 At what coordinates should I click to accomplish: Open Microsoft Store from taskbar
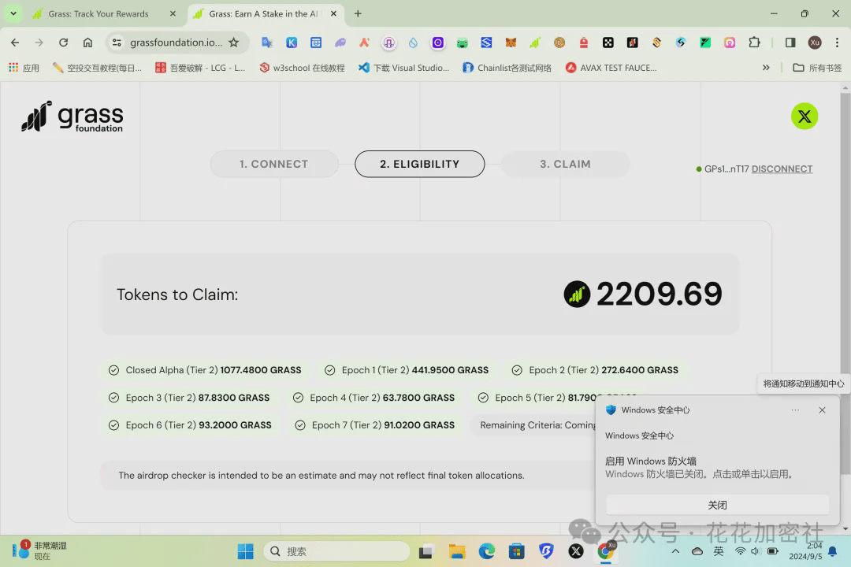click(x=517, y=551)
